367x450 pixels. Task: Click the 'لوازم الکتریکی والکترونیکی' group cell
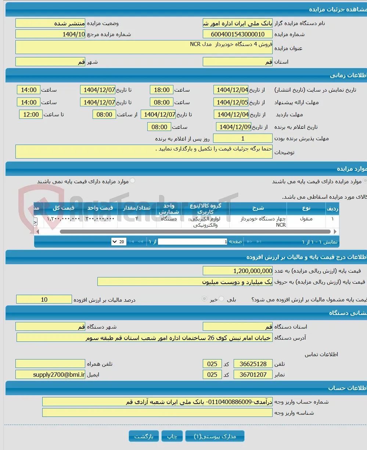click(205, 222)
